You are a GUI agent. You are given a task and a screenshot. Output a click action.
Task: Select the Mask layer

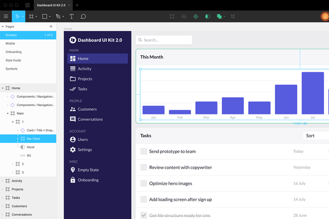(x=28, y=147)
